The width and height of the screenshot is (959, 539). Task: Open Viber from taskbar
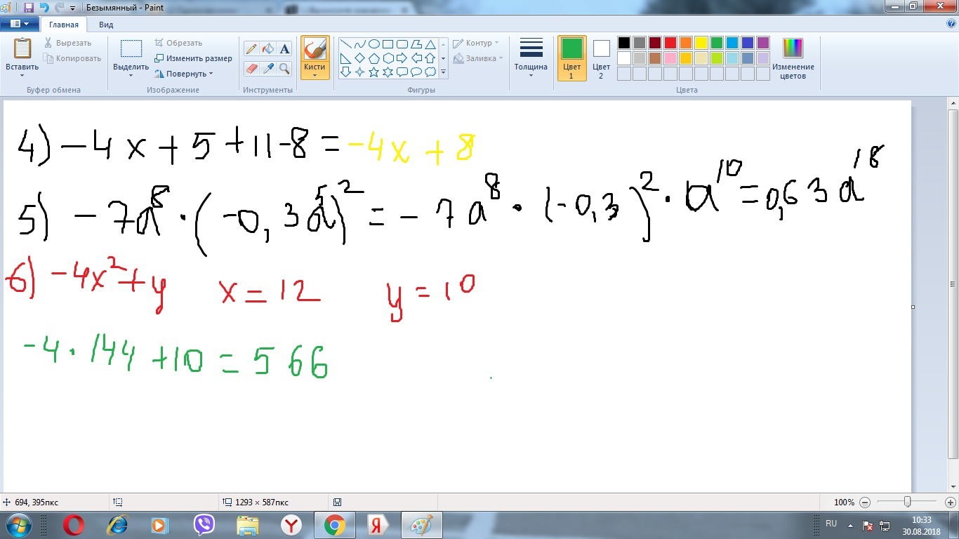(x=204, y=525)
